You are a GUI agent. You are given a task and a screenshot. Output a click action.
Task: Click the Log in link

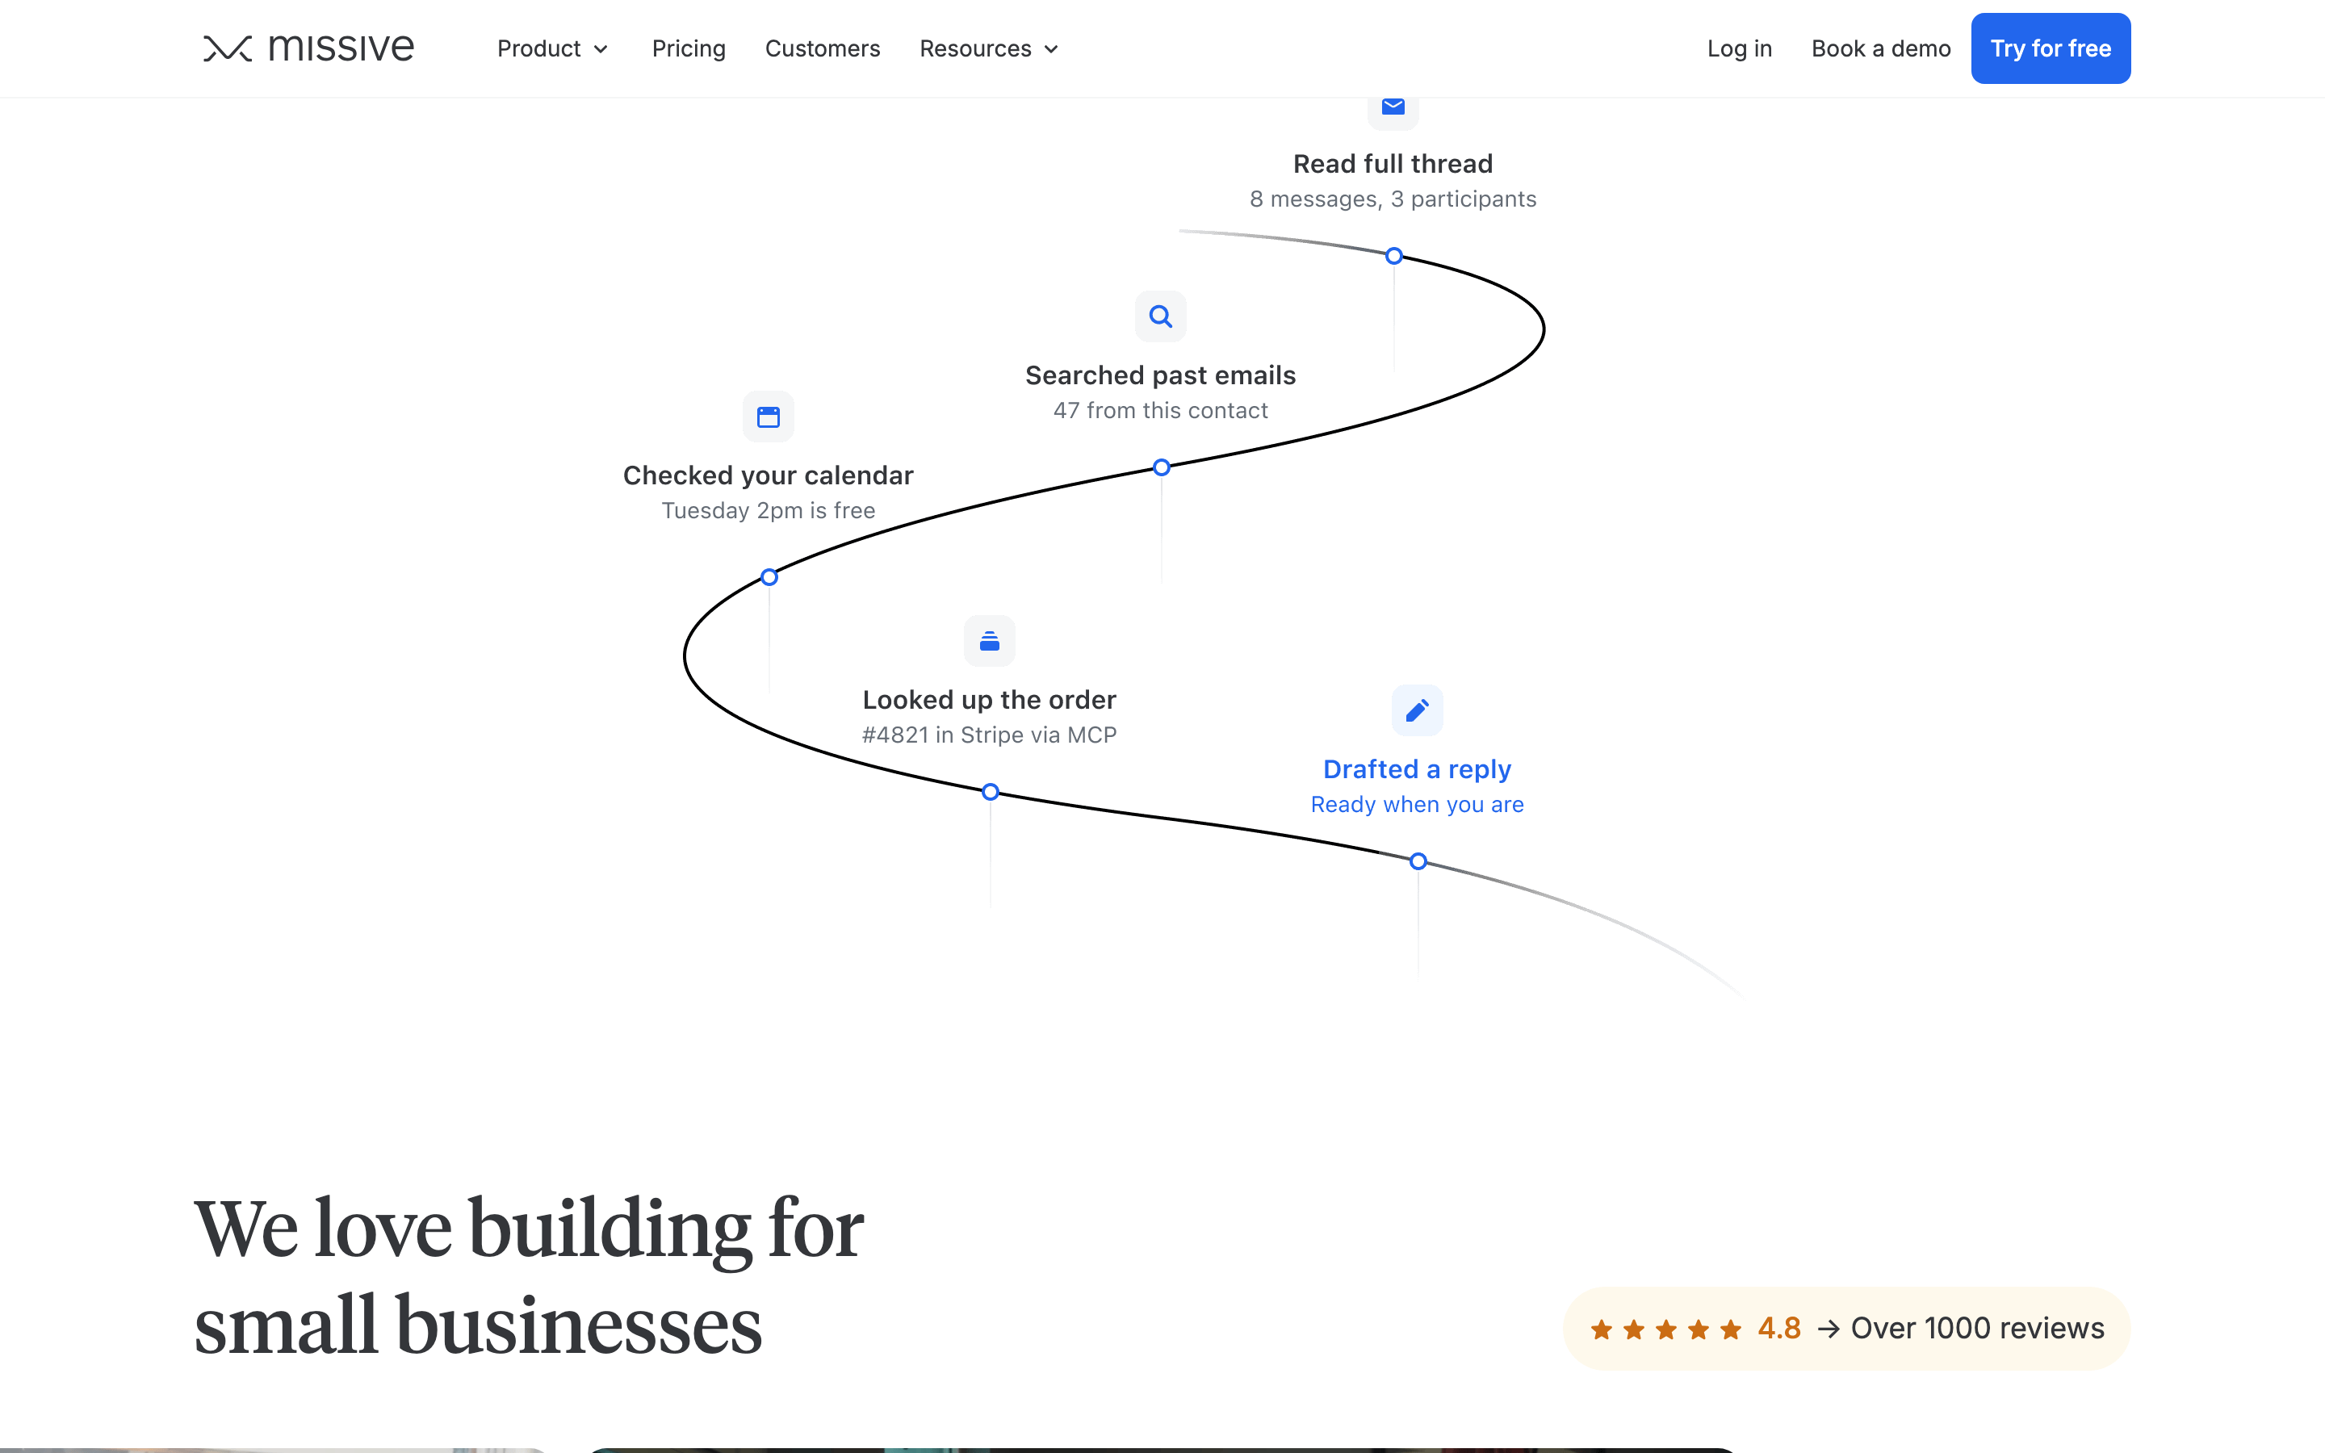point(1740,48)
